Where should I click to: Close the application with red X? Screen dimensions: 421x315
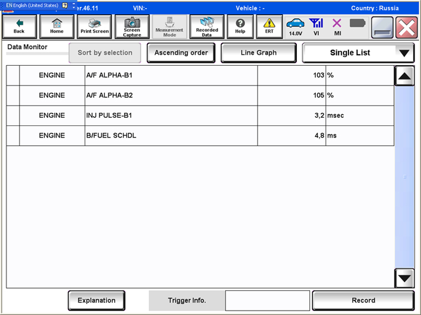406,27
